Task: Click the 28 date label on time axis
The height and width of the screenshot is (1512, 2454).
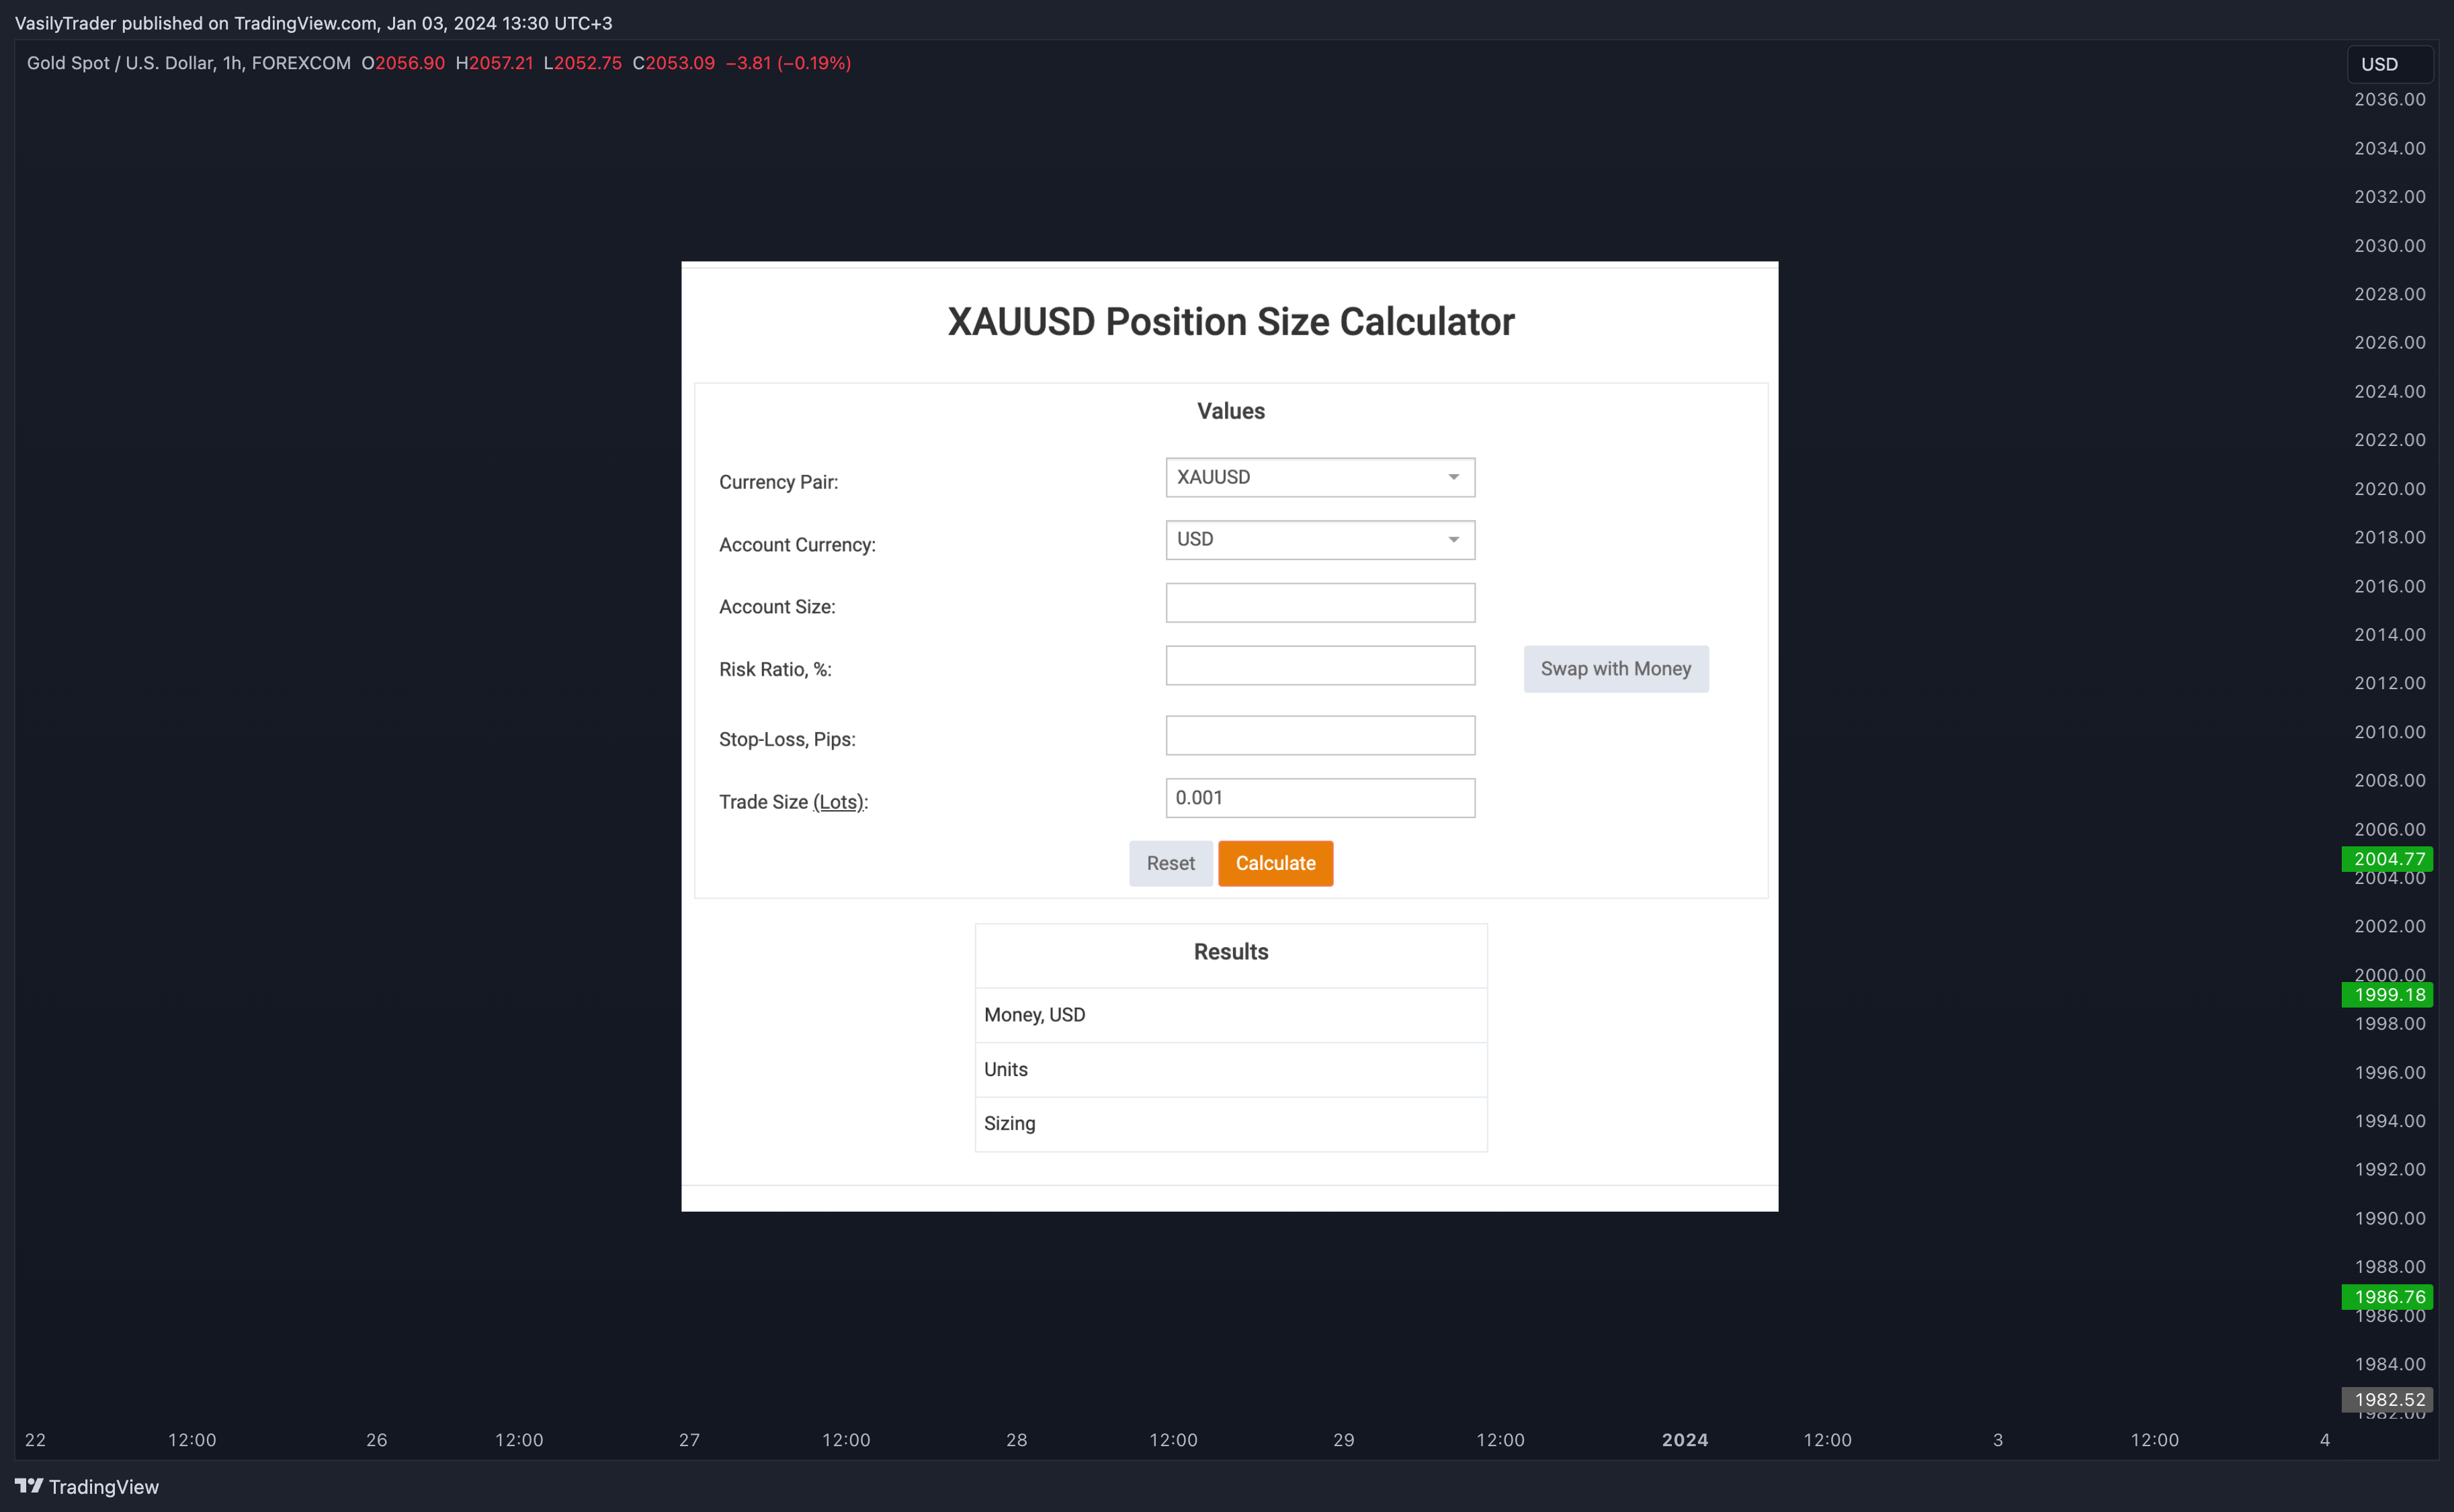Action: pos(1017,1440)
